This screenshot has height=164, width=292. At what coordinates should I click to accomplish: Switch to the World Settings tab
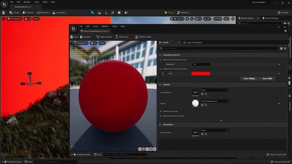271,18
